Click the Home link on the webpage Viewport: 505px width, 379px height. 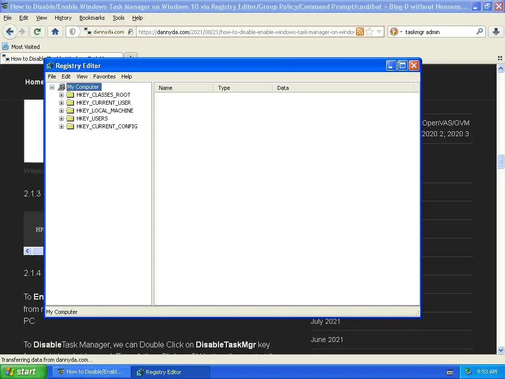[x=34, y=82]
